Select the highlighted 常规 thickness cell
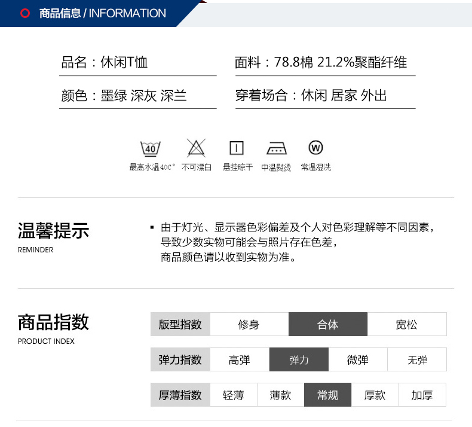This screenshot has width=472, height=427. 327,395
